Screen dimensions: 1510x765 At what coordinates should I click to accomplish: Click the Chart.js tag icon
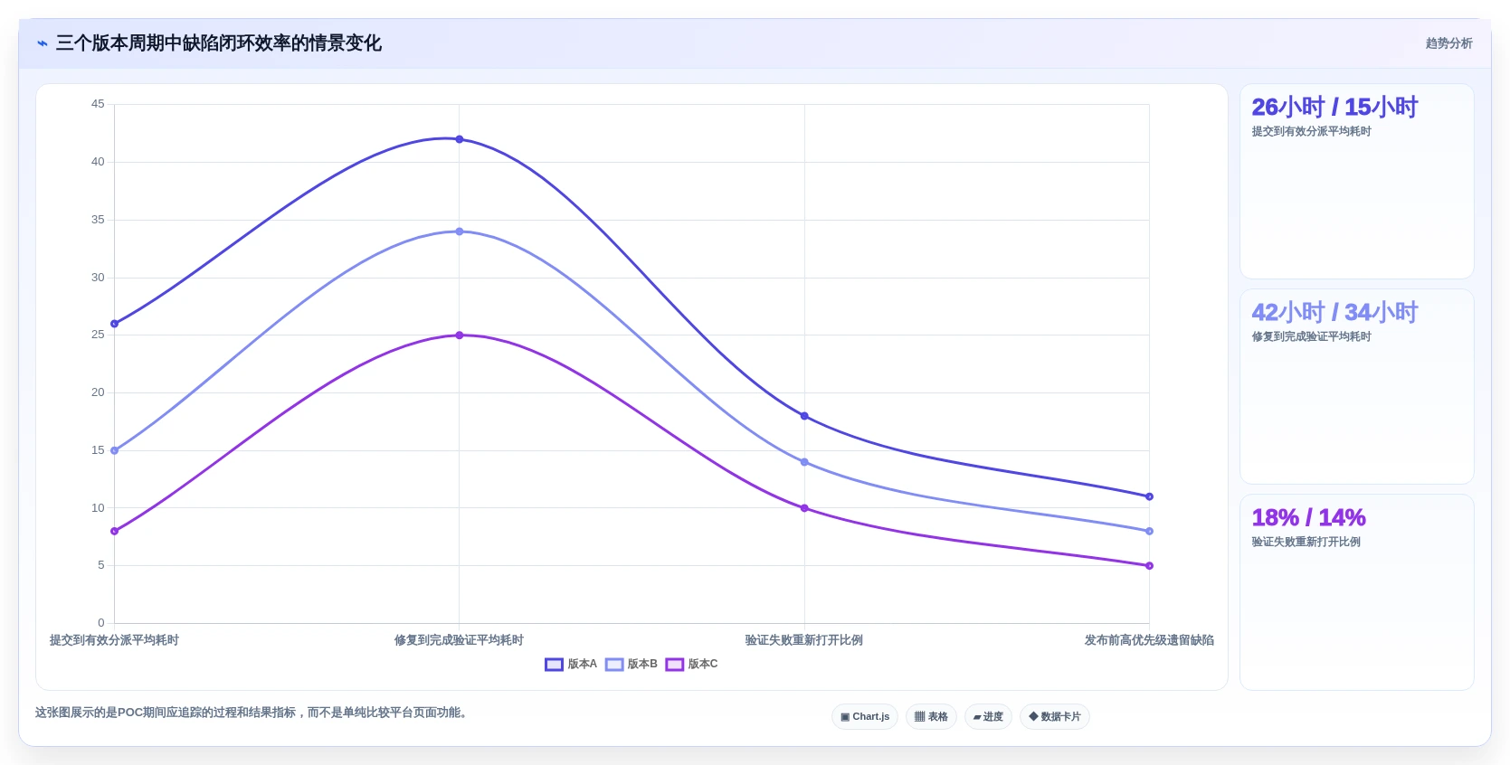point(865,717)
